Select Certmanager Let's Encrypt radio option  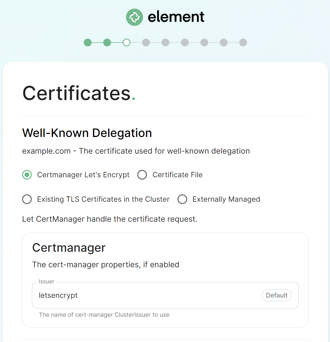coord(27,175)
